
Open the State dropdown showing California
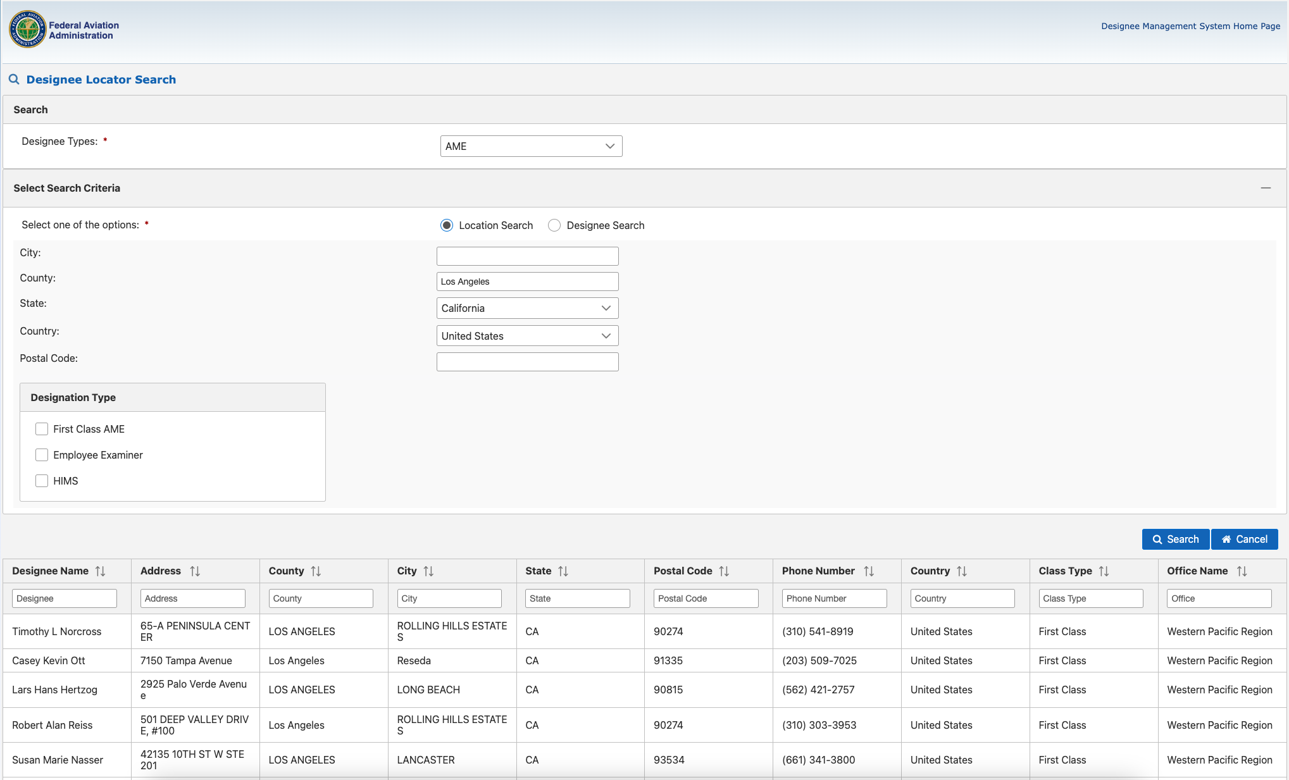click(527, 308)
